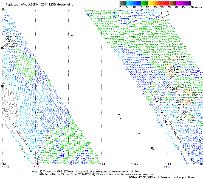Click the yellow 20-25 knots legend swatch

click(151, 3)
